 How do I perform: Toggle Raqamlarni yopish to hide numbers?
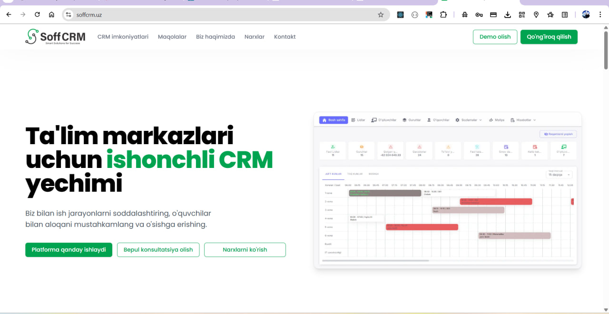(x=558, y=134)
